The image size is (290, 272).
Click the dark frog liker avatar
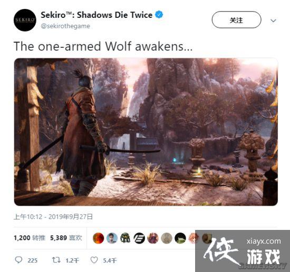pyautogui.click(x=180, y=238)
